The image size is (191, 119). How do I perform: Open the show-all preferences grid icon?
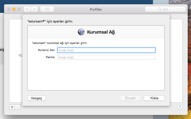click(47, 9)
